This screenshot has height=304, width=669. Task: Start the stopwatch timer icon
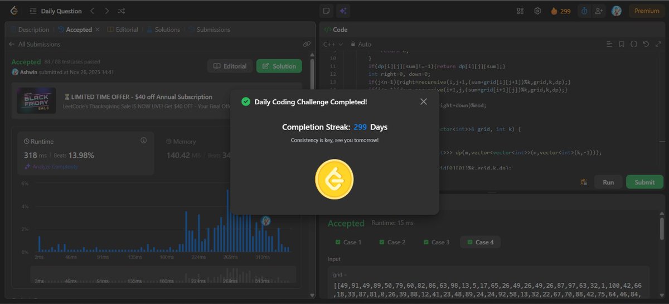(584, 11)
